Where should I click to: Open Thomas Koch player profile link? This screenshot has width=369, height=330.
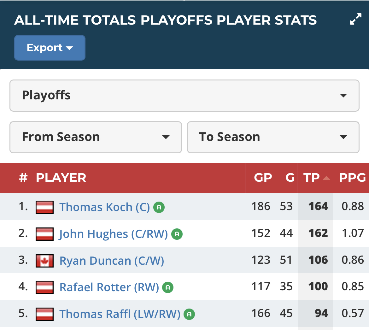pos(104,207)
